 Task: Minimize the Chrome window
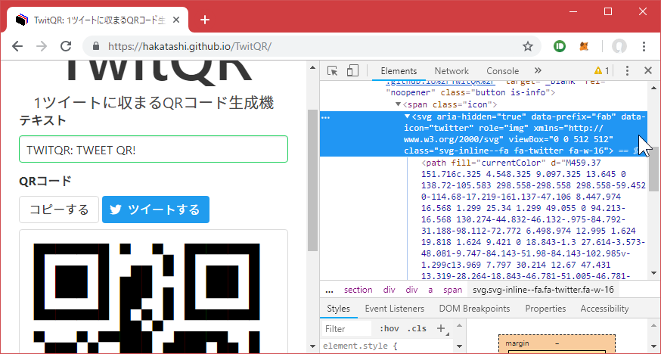point(572,11)
